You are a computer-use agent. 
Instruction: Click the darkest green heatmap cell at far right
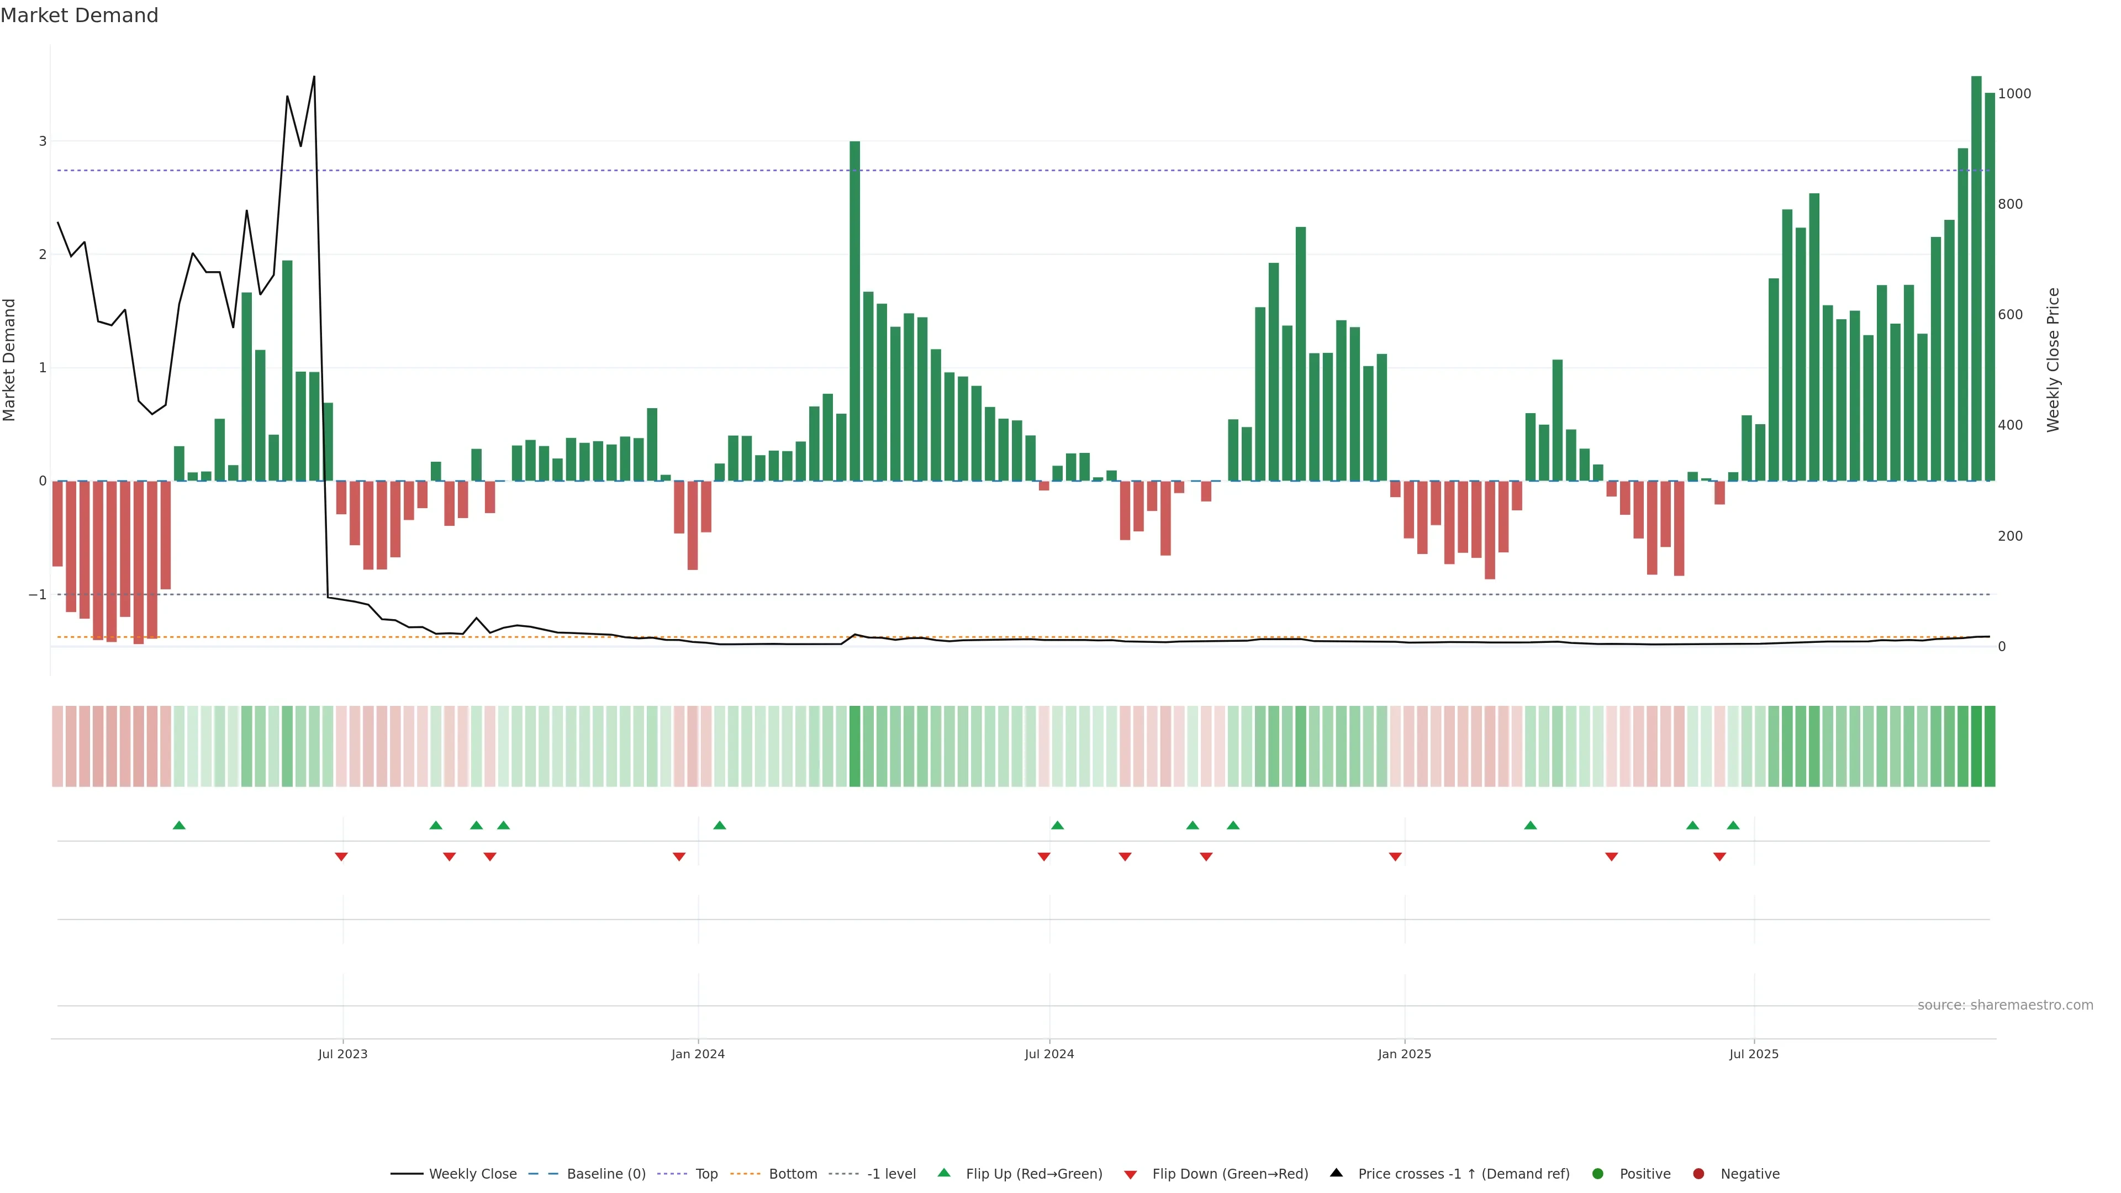point(1976,746)
